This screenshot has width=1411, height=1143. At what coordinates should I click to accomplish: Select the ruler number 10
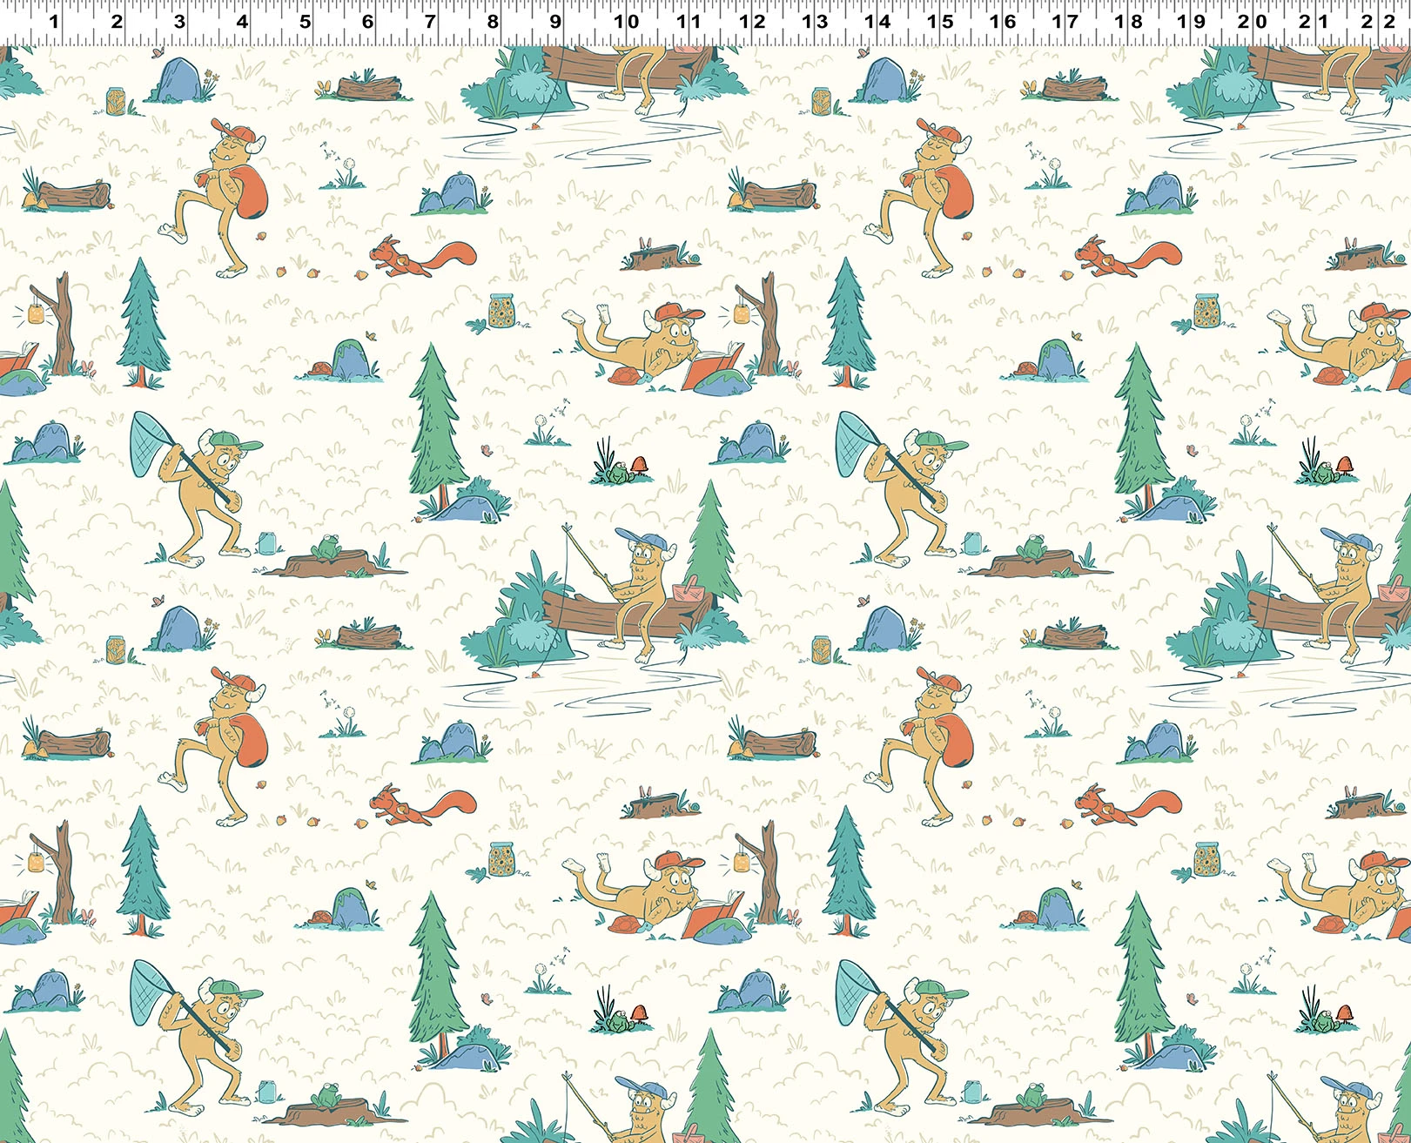[626, 21]
